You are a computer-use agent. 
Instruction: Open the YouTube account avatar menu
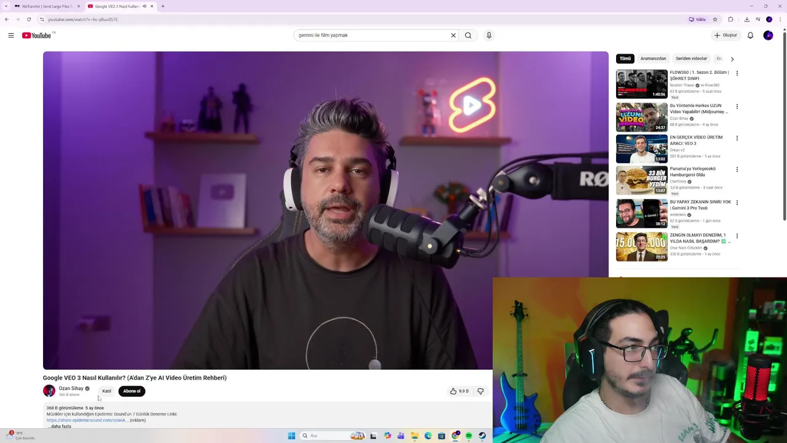[x=768, y=35]
